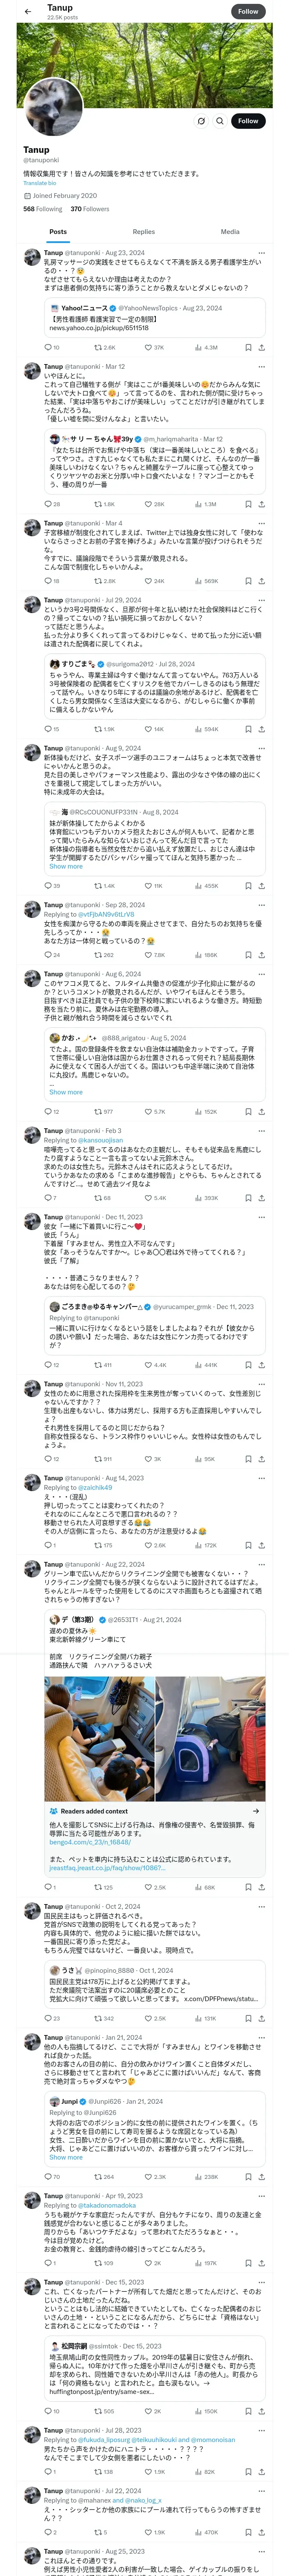Expand 'Show more' on the Aug 8, 2024 quoted post
The image size is (289, 2576).
point(66,866)
